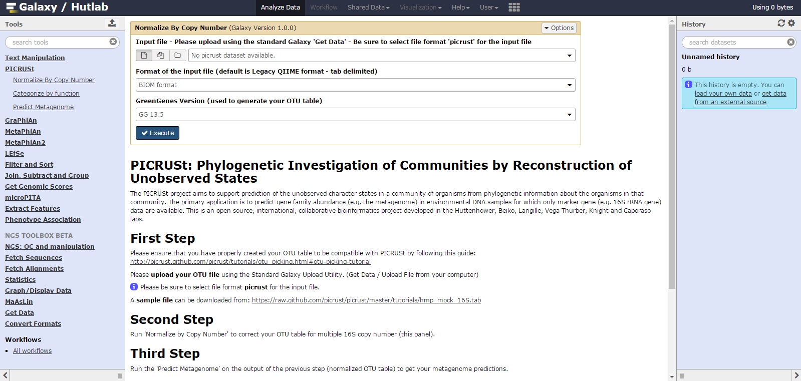The height and width of the screenshot is (381, 801).
Task: Expand the Fetch Alignments section
Action: click(x=34, y=268)
